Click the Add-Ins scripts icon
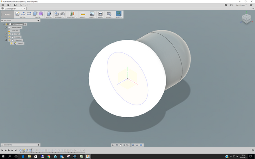This screenshot has height=159, width=255. [109, 14]
